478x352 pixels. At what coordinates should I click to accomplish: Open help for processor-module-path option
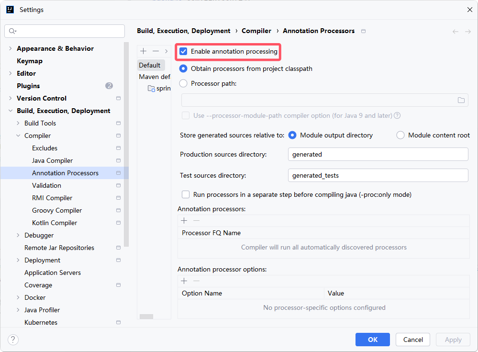tap(397, 115)
